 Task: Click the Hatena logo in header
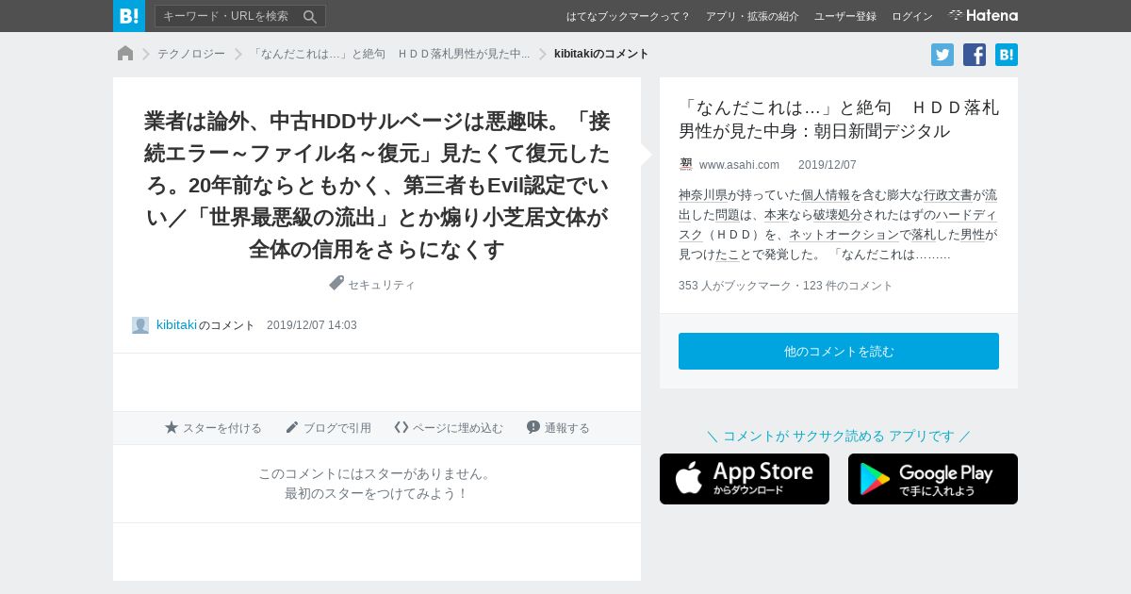[x=983, y=15]
